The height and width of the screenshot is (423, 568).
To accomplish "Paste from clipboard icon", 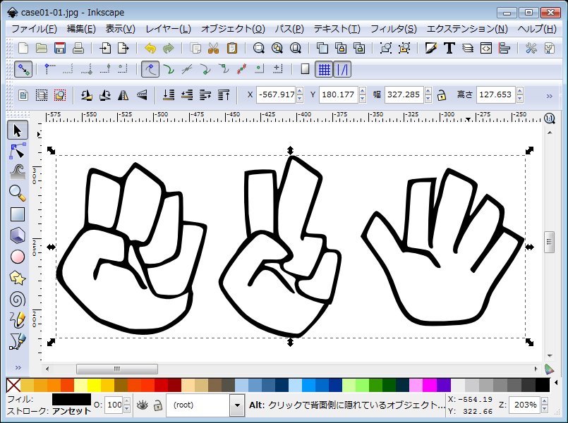I will click(x=232, y=48).
